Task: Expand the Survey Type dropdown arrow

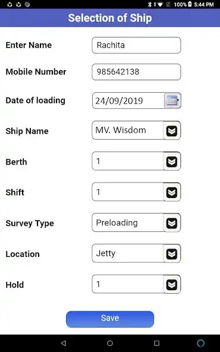Action: 172,223
